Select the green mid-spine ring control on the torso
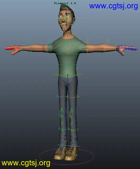Viewport: 140px width, 169px height. [67, 65]
